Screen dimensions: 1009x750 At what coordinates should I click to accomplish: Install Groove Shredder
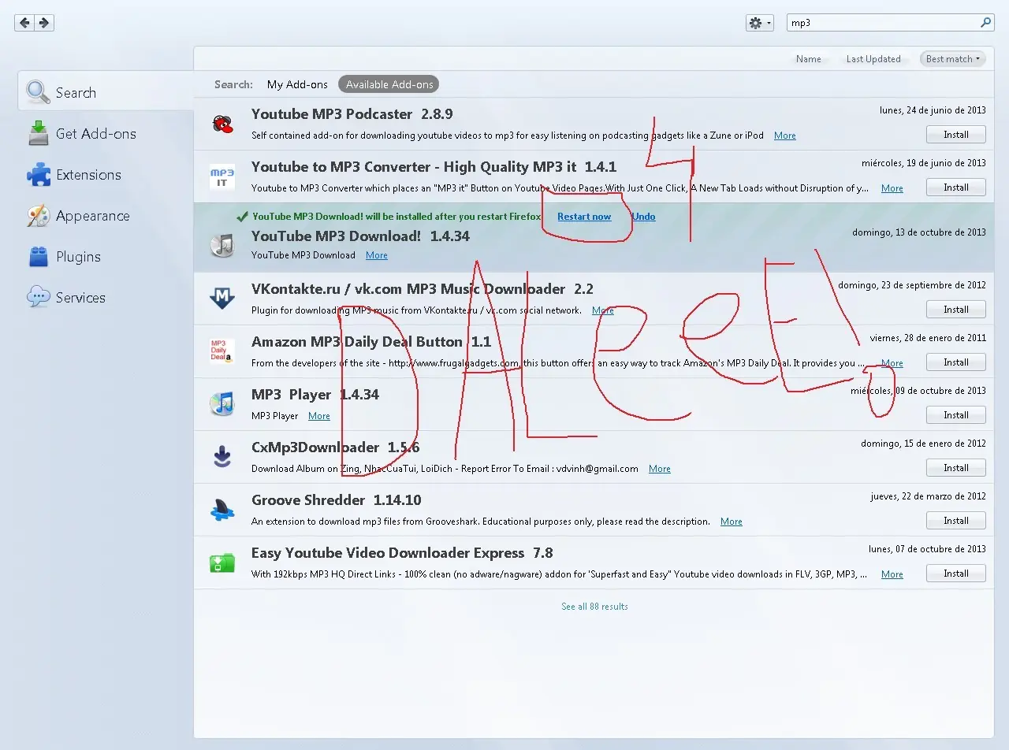click(x=955, y=521)
